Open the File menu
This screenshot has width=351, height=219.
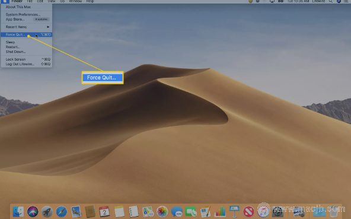click(30, 1)
